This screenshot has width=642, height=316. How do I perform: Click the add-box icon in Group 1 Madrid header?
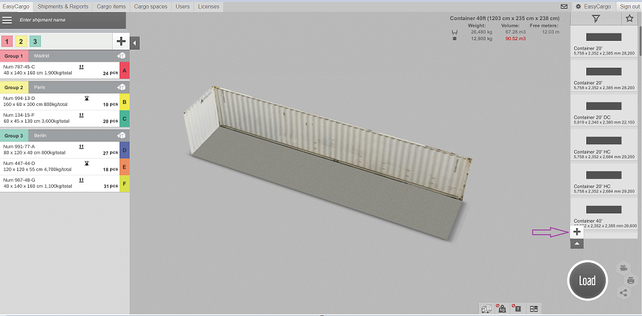(x=122, y=56)
